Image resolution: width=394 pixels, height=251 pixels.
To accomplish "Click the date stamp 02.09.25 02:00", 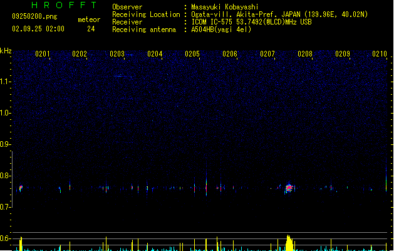I will pos(38,29).
